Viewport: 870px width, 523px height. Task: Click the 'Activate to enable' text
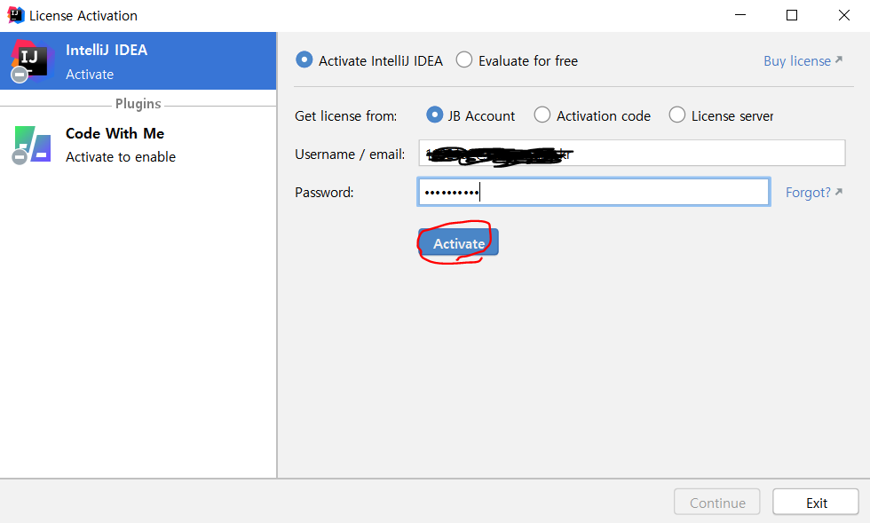121,157
